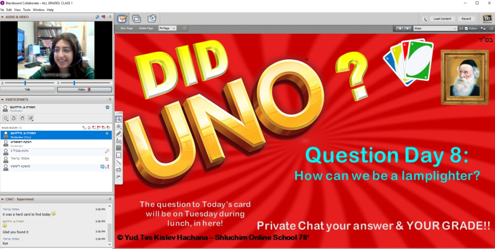Select the whiteboard Text tool
495x249 pixels.
pyautogui.click(x=118, y=141)
